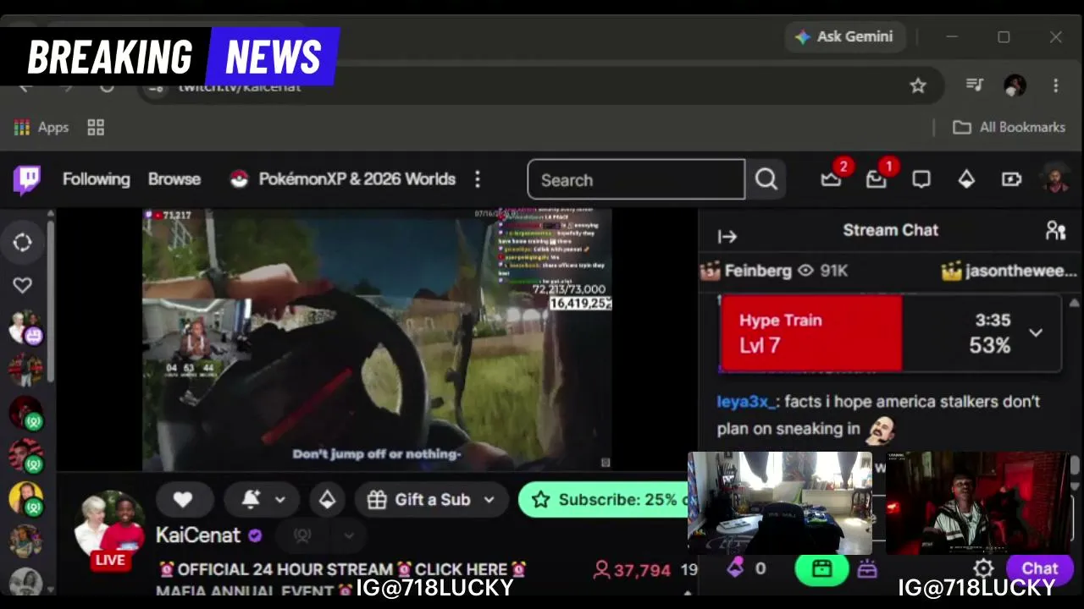Open the For You circle icon in sidebar
1084x609 pixels.
coord(23,243)
